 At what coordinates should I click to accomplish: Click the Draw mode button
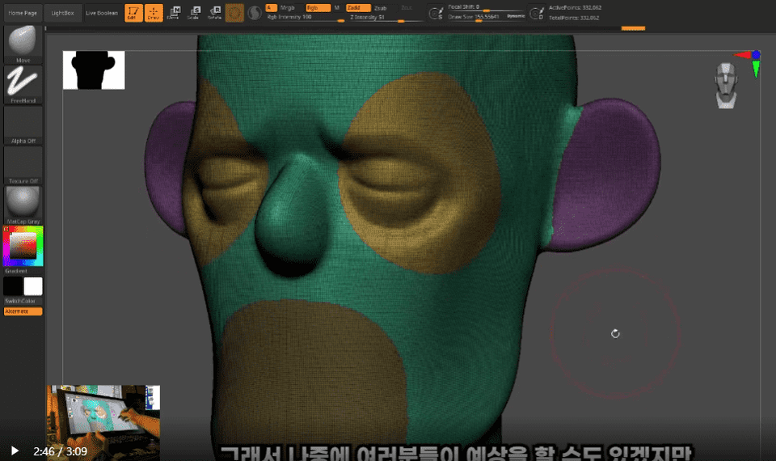point(153,12)
